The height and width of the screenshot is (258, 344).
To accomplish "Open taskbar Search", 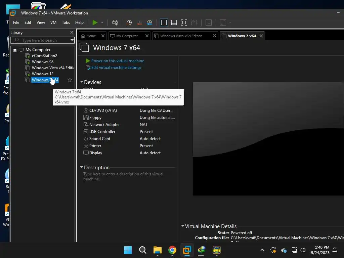I will pos(142,250).
